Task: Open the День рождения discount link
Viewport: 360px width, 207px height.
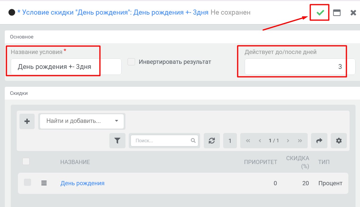Action: (x=82, y=183)
